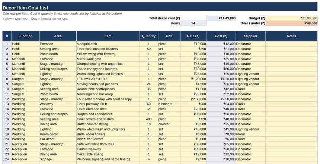Viewport: 320px width, 164px height.
Task: Click the Decor Item Cost List title
Action: [x=26, y=8]
